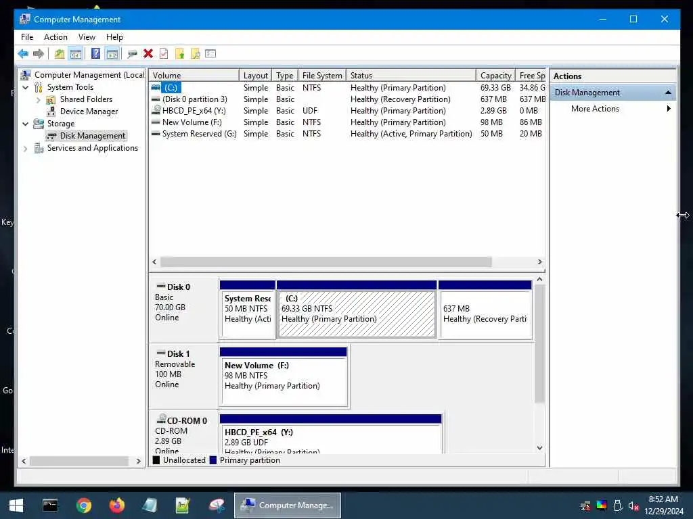Select the New Volume (F:) row
Screen dimensions: 693x519
[x=347, y=122]
